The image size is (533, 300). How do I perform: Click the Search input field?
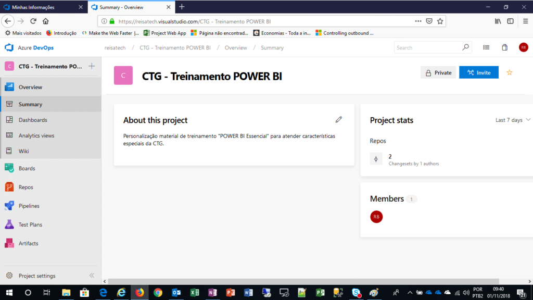pyautogui.click(x=428, y=47)
